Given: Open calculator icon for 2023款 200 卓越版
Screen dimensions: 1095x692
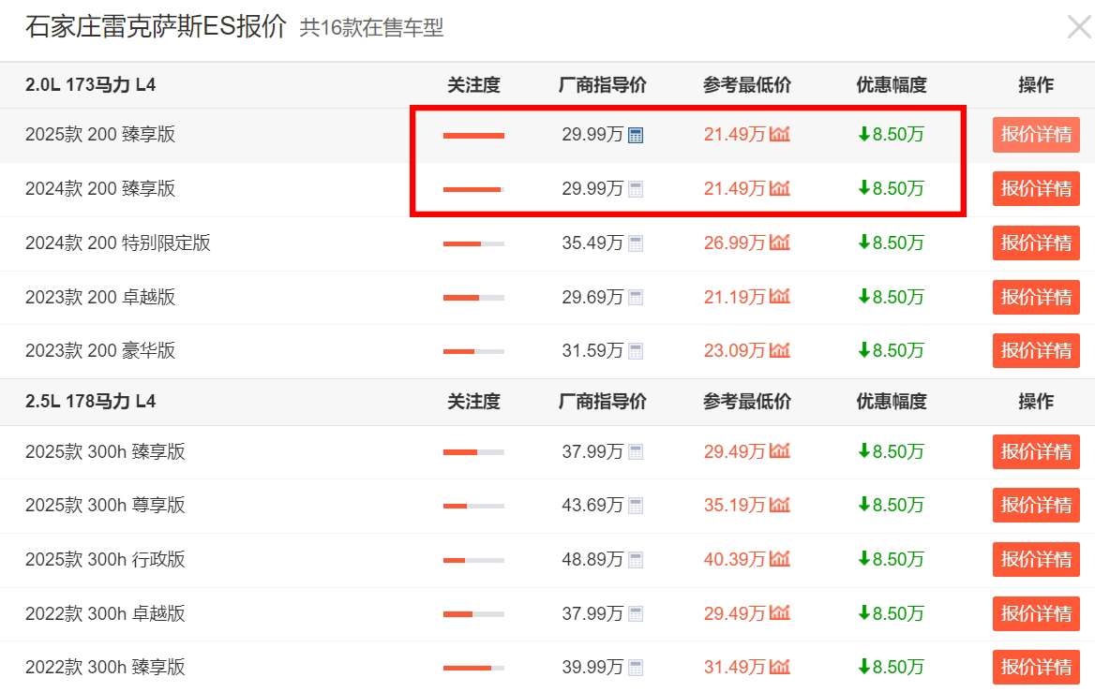Looking at the screenshot, I should [636, 298].
